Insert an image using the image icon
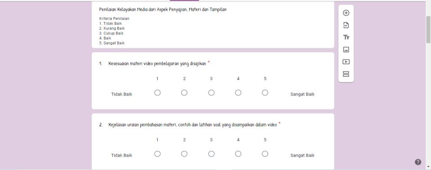 (346, 50)
